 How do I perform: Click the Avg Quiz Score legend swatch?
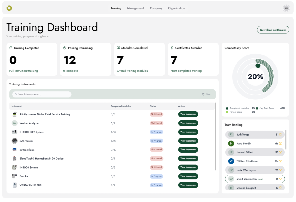[x=257, y=108]
